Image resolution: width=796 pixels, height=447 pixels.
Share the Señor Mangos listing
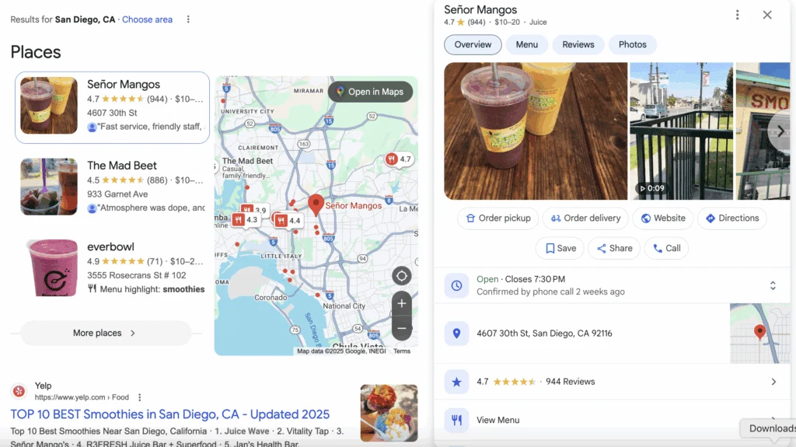tap(614, 249)
